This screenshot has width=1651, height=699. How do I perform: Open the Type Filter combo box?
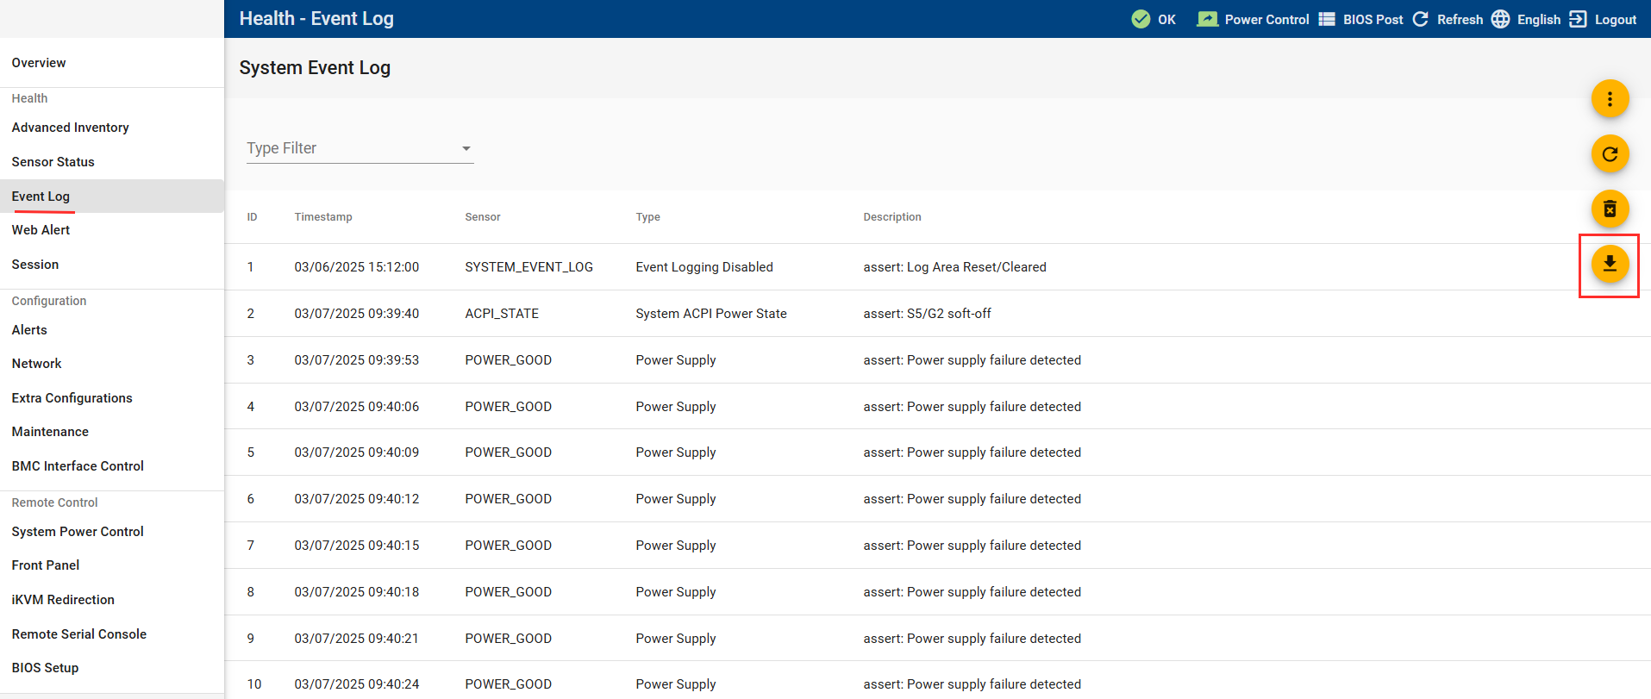(353, 148)
